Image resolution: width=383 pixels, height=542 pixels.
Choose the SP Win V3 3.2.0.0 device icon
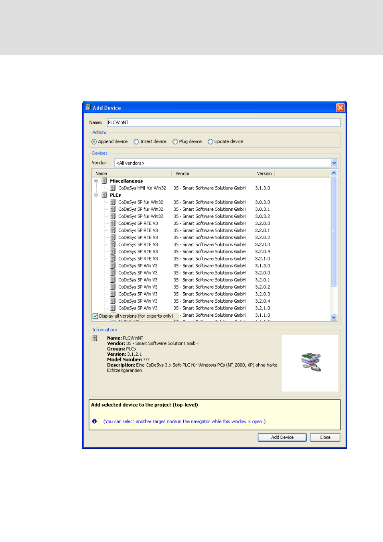(113, 273)
